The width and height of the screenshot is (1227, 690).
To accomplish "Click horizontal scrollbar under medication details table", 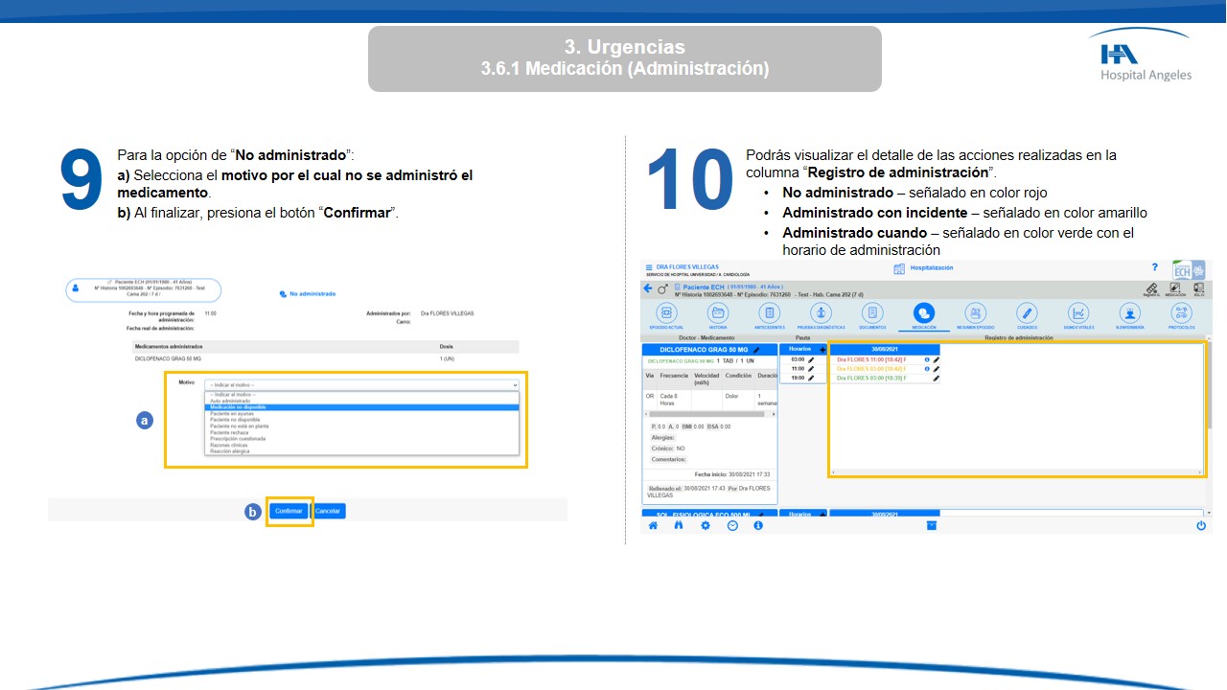I will (709, 414).
